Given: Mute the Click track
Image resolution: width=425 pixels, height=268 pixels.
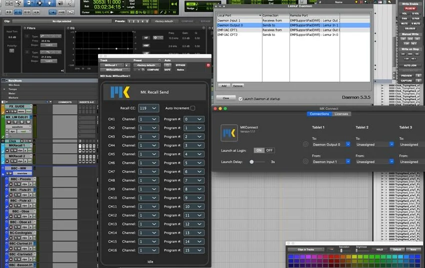Looking at the screenshot, I should pyautogui.click(x=30, y=141).
